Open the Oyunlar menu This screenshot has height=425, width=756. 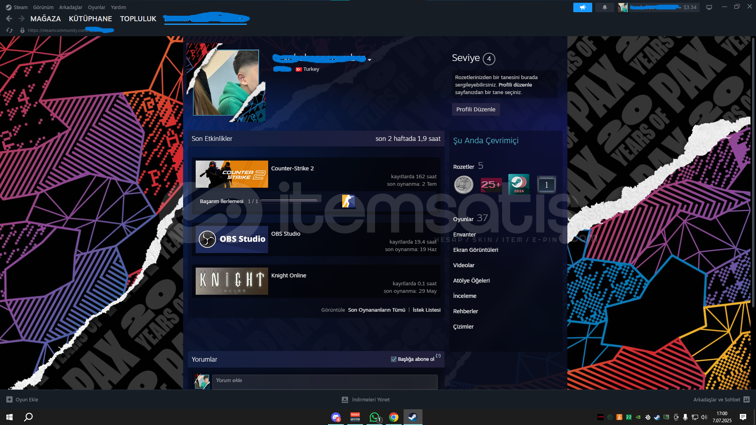coord(96,7)
